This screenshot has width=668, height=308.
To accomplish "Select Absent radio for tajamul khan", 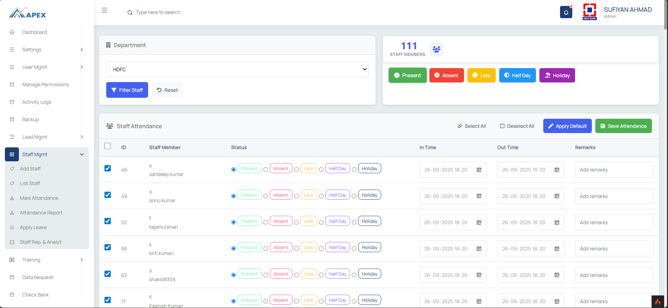I will click(x=266, y=222).
